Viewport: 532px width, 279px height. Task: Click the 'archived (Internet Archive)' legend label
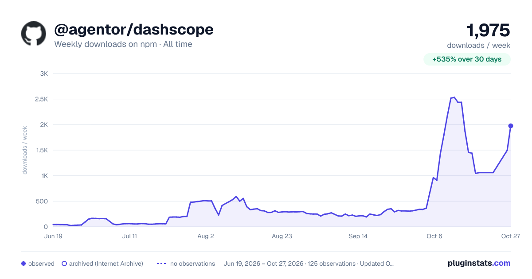point(106,263)
